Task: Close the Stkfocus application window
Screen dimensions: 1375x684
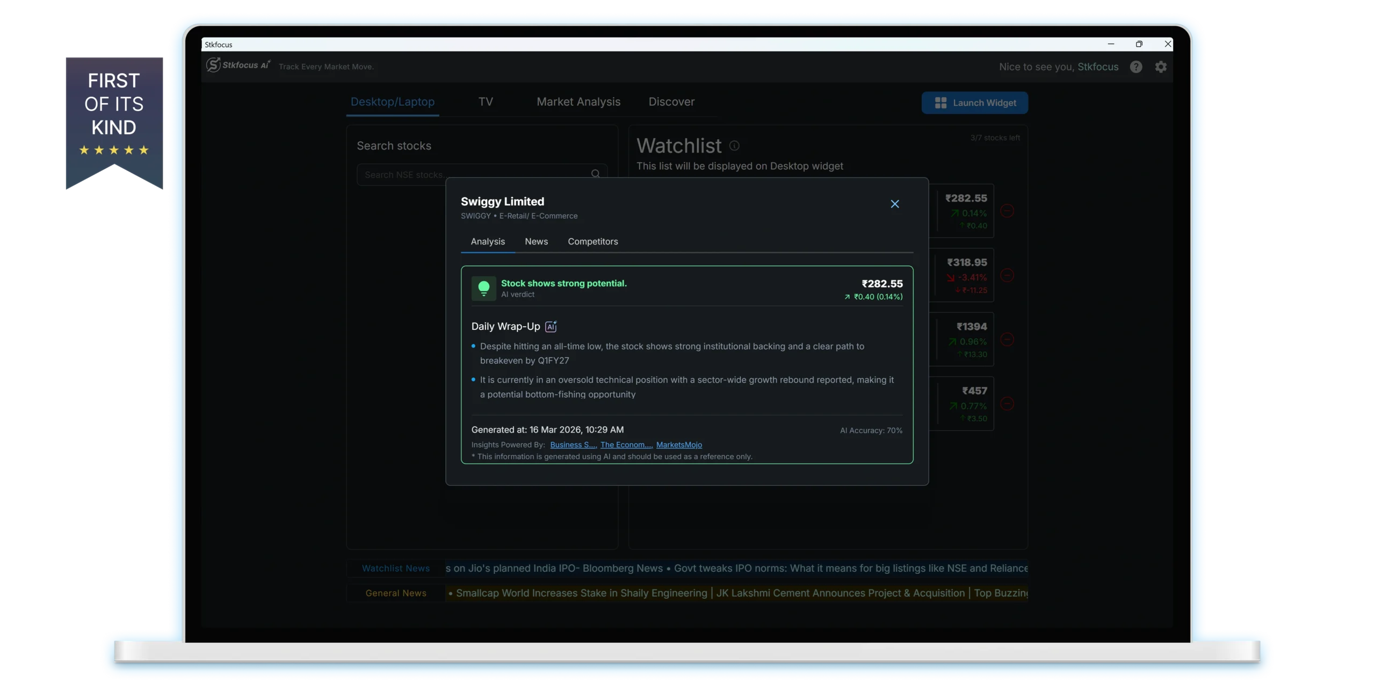Action: click(x=1167, y=44)
